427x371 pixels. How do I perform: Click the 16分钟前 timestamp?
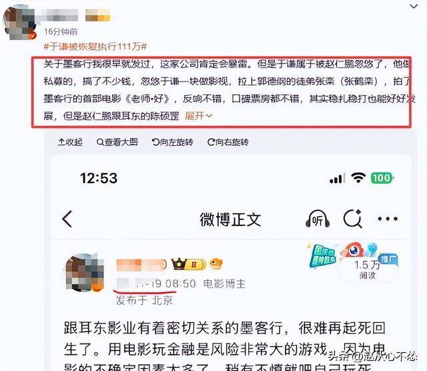click(x=61, y=31)
